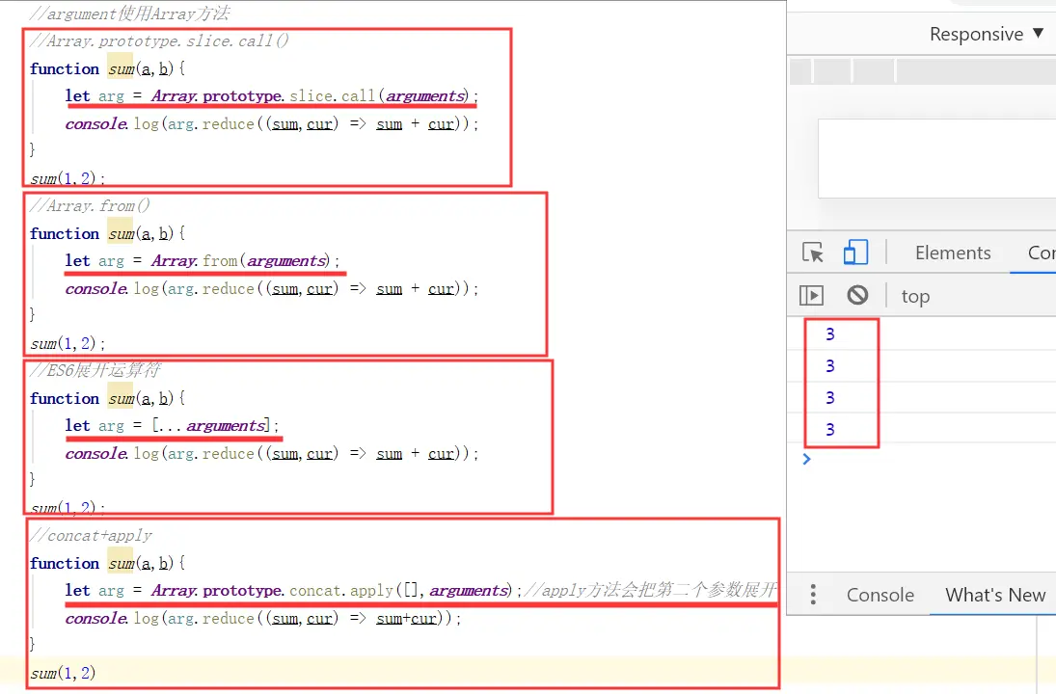Select the What's New tab

(x=994, y=595)
